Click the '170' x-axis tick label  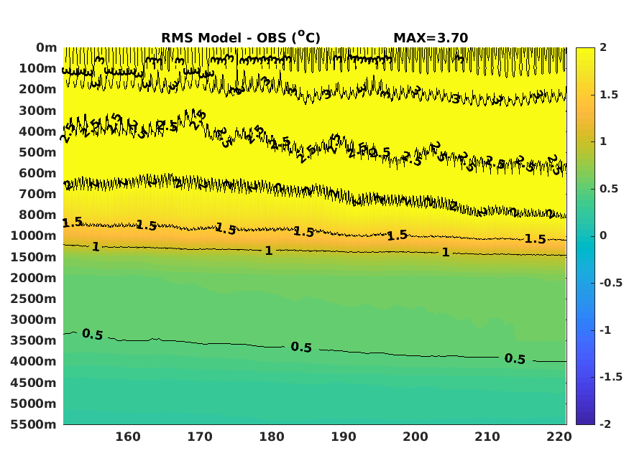200,437
